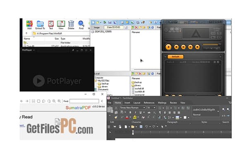Open the Times New Roman font dropdown

[x=144, y=108]
